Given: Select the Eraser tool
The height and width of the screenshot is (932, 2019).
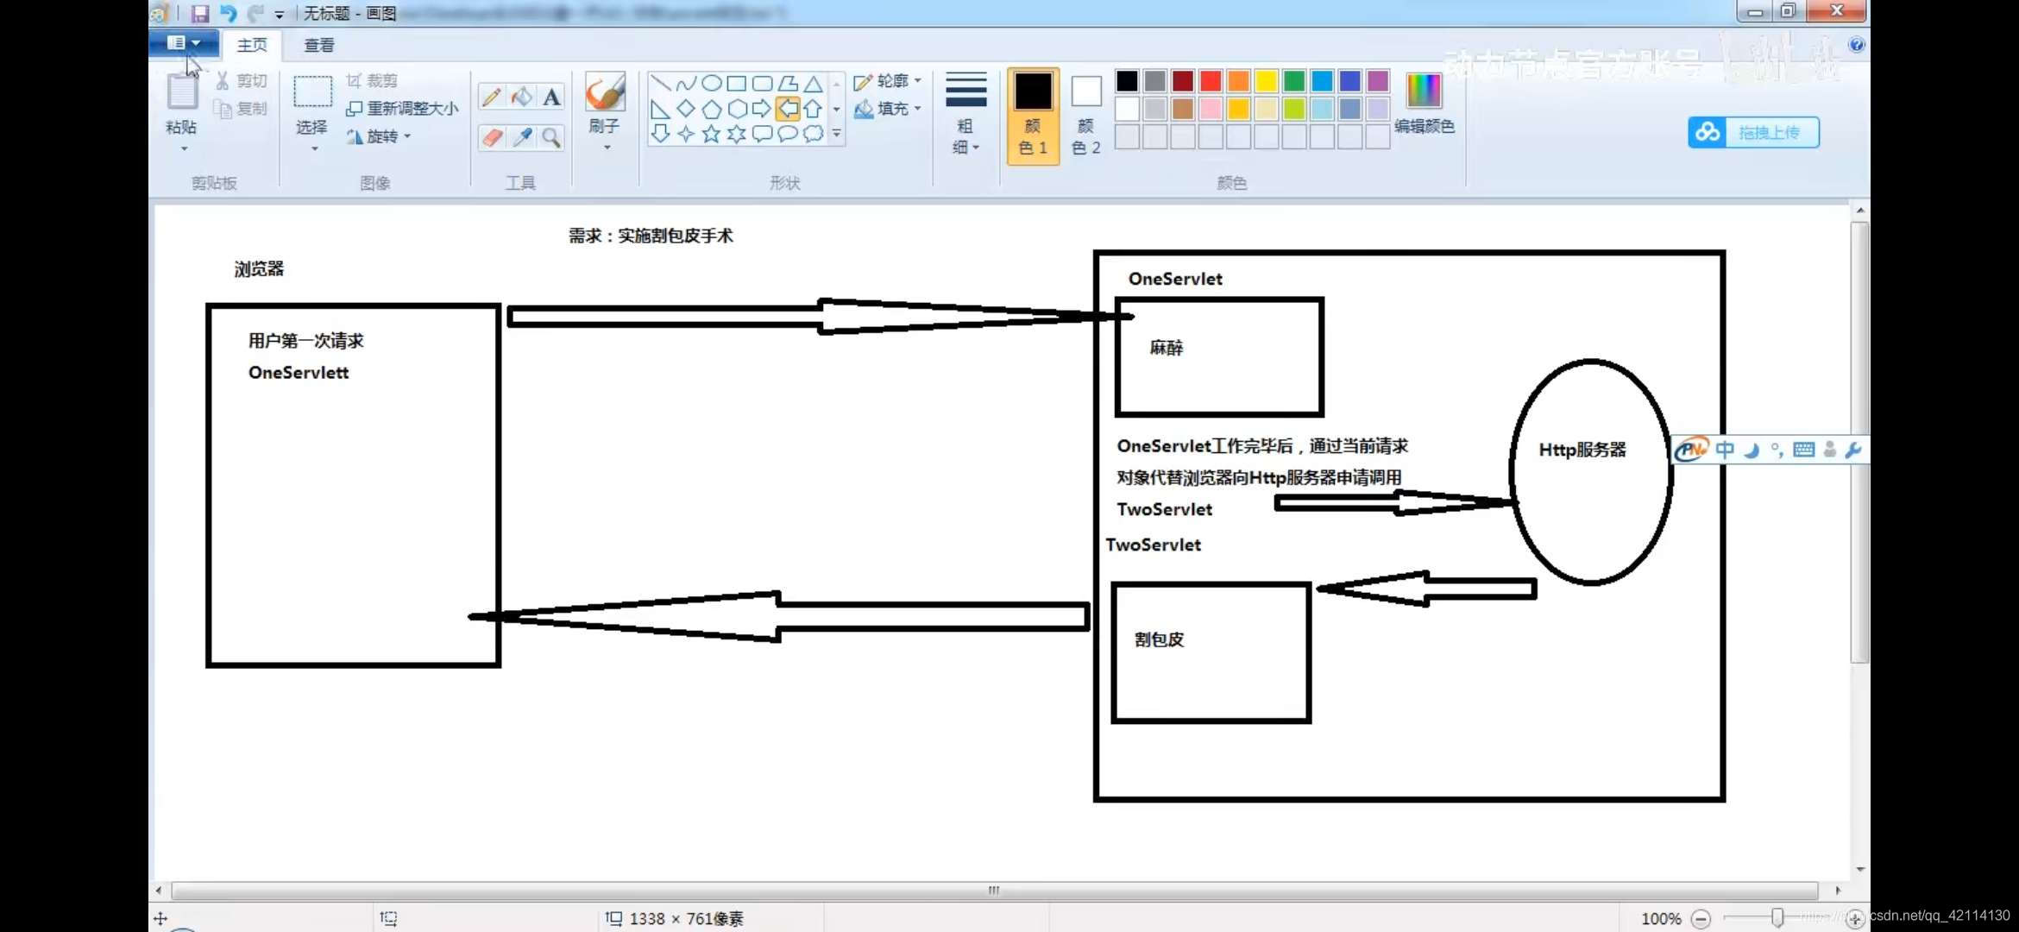Looking at the screenshot, I should (492, 137).
